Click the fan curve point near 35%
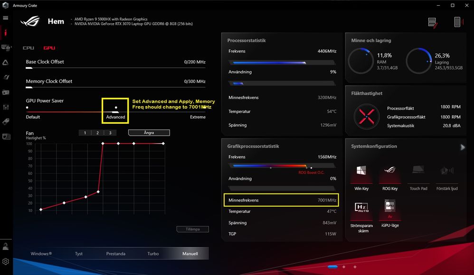474x275 pixels. [x=98, y=192]
